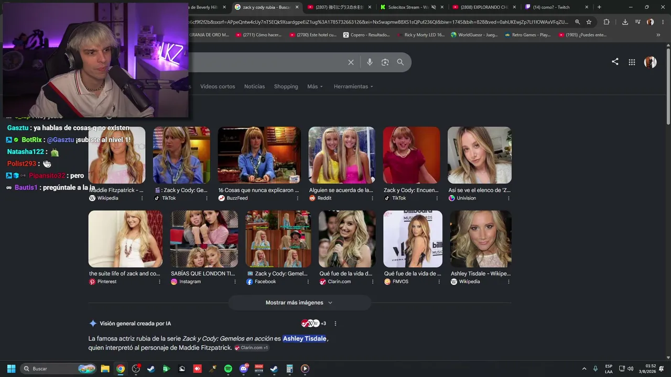
Task: Open the Retro Games bookmark
Action: 527,35
